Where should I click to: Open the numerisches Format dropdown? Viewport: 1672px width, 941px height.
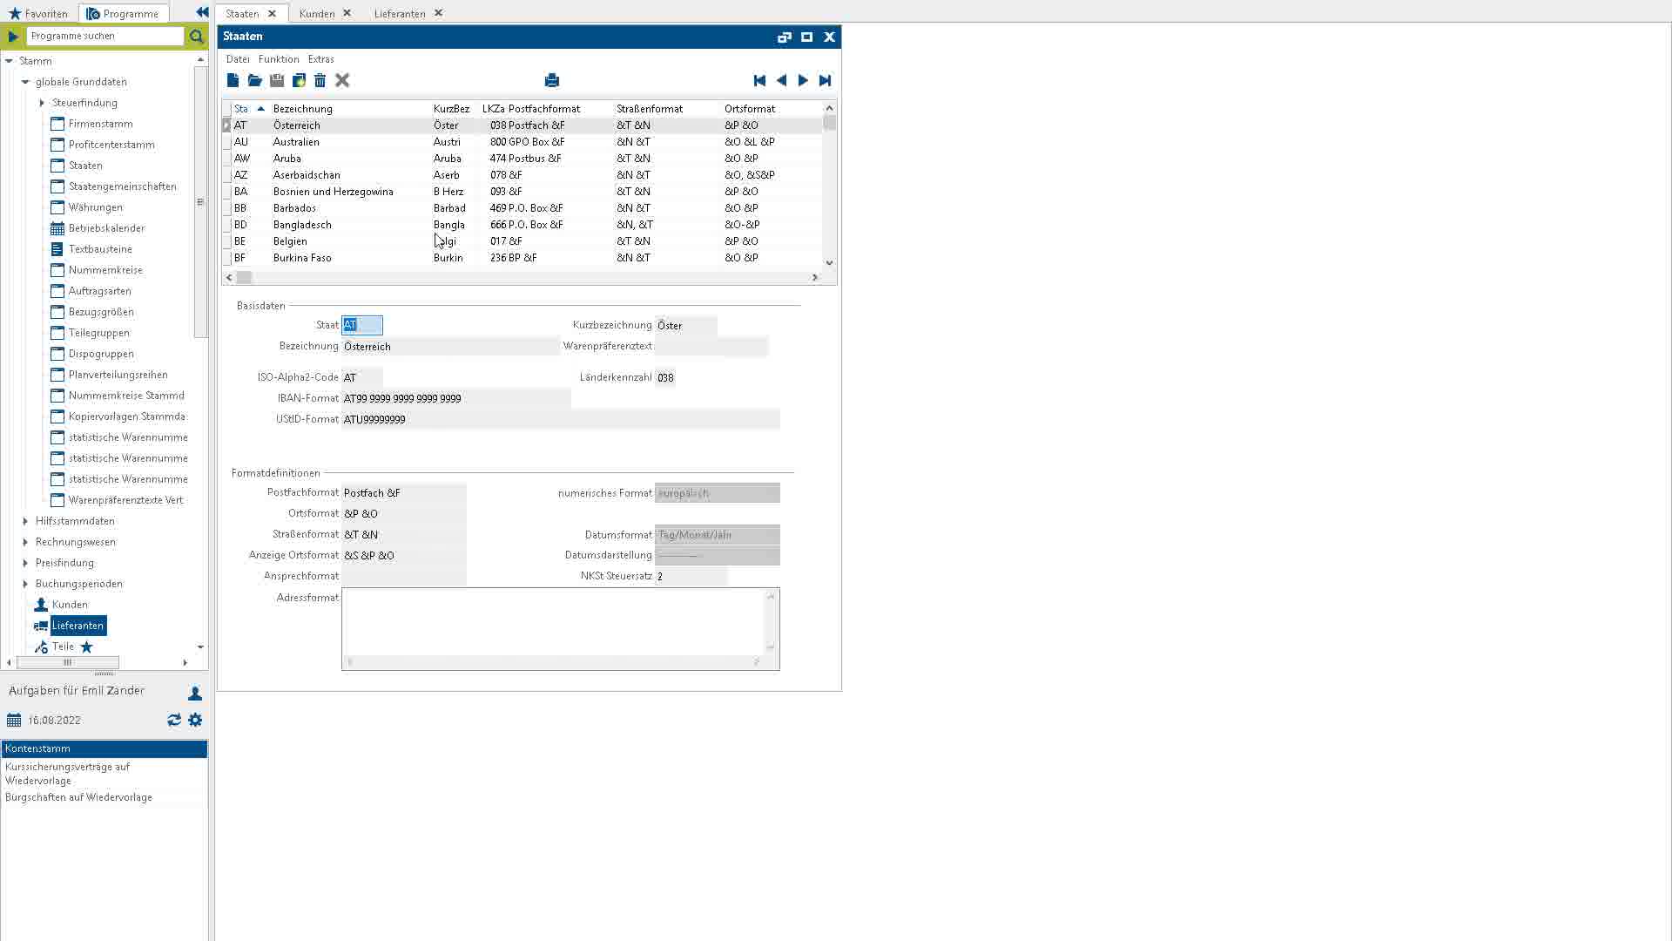(x=717, y=493)
